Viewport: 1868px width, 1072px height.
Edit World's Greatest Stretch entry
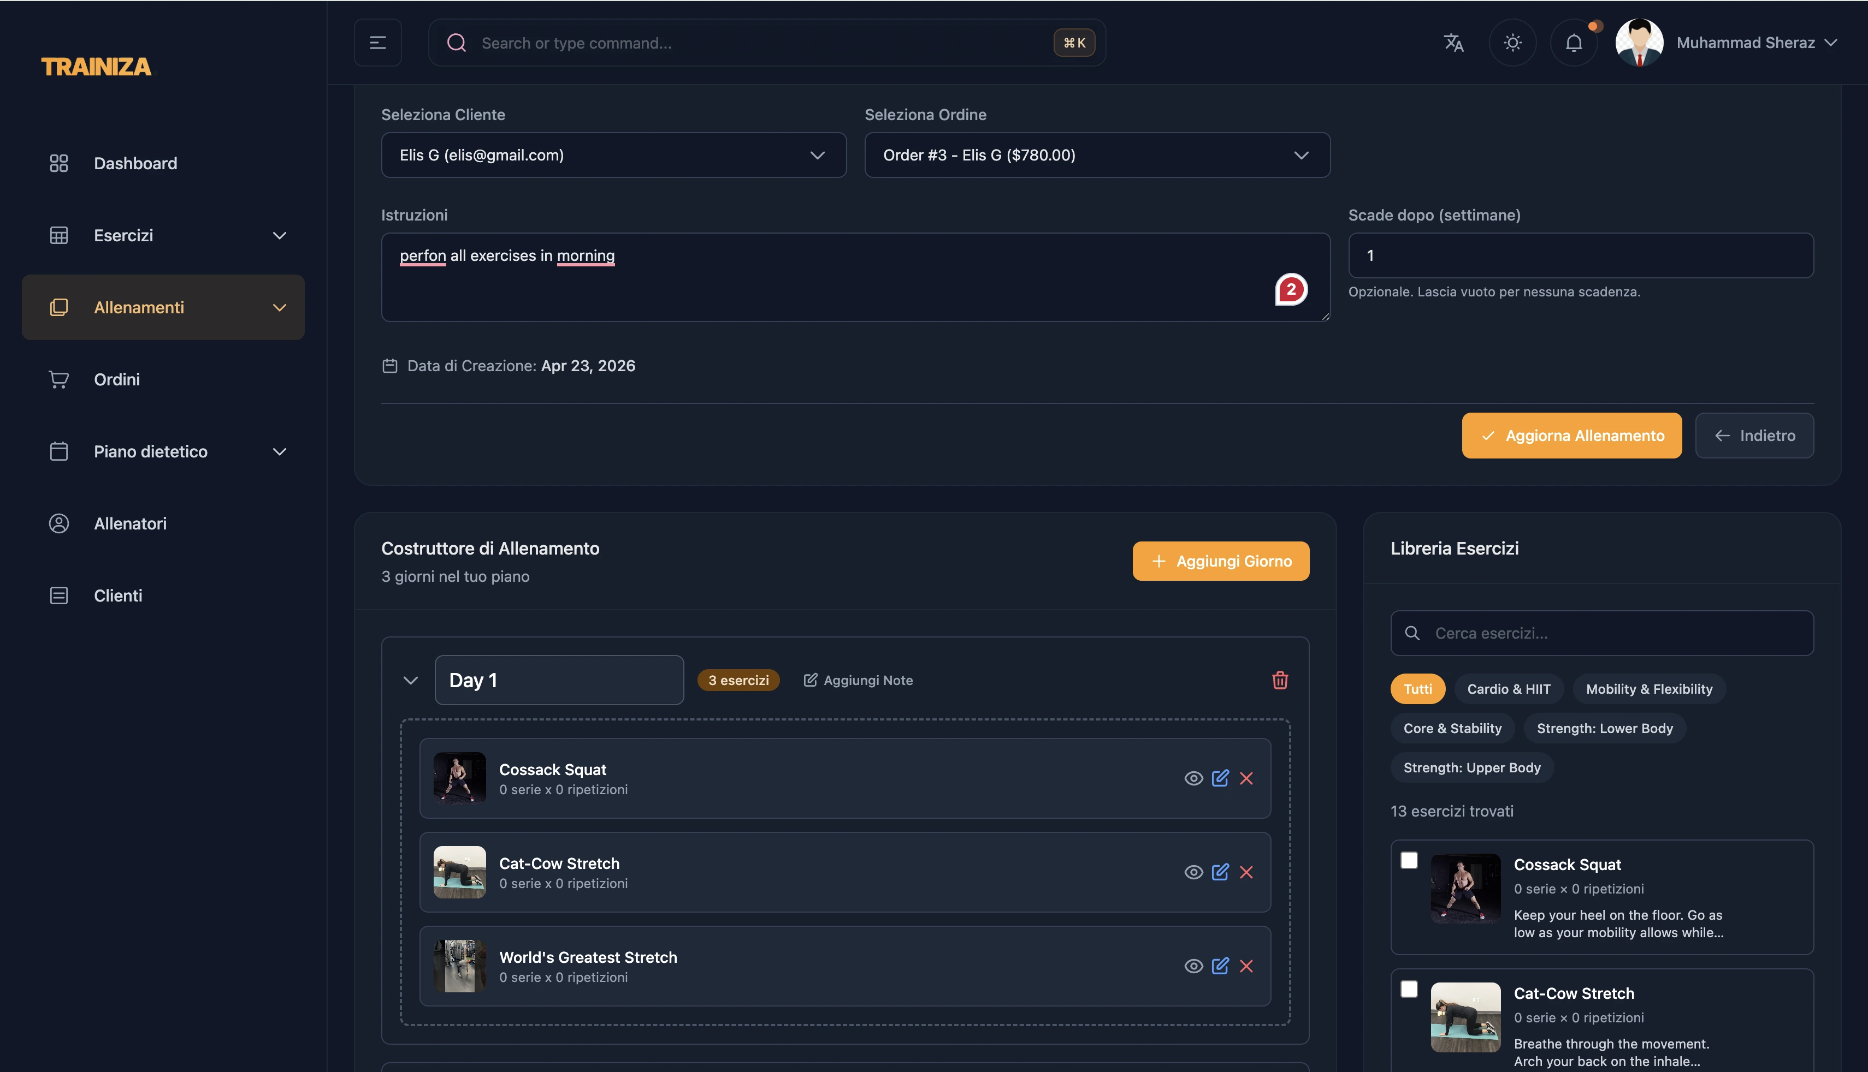click(1220, 966)
